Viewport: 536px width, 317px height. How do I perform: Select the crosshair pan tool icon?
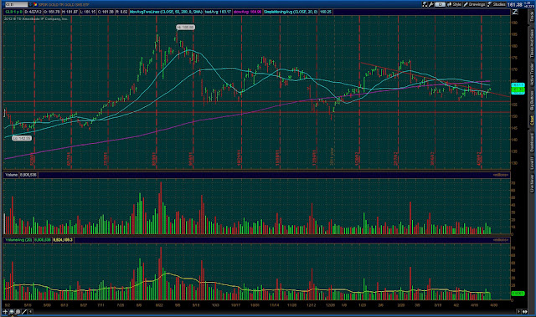pyautogui.click(x=5, y=311)
